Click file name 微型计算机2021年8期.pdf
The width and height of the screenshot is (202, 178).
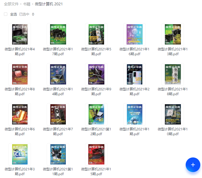pos(20,92)
